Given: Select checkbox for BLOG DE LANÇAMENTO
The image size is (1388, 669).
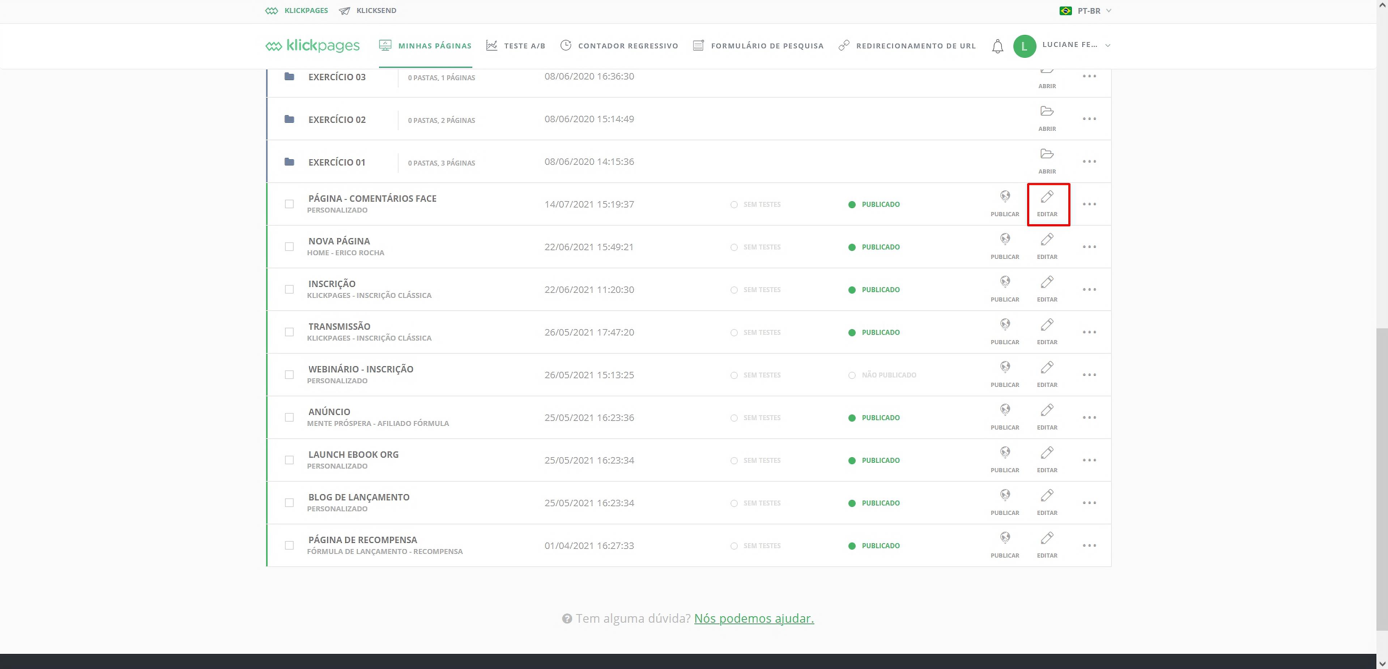Looking at the screenshot, I should 289,503.
